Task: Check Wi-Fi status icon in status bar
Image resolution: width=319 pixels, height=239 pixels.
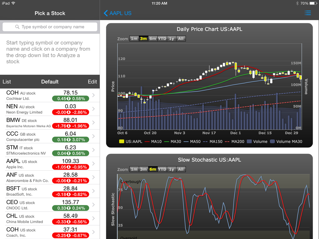Action: pyautogui.click(x=13, y=3)
